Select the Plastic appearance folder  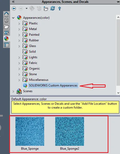tap(33, 23)
